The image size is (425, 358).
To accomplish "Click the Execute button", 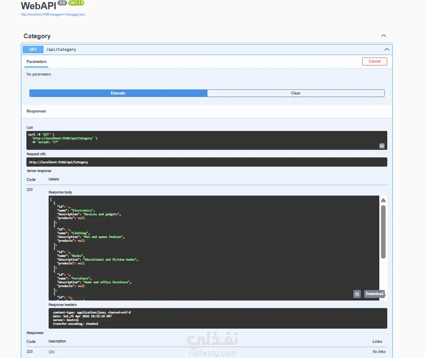I will coord(118,93).
